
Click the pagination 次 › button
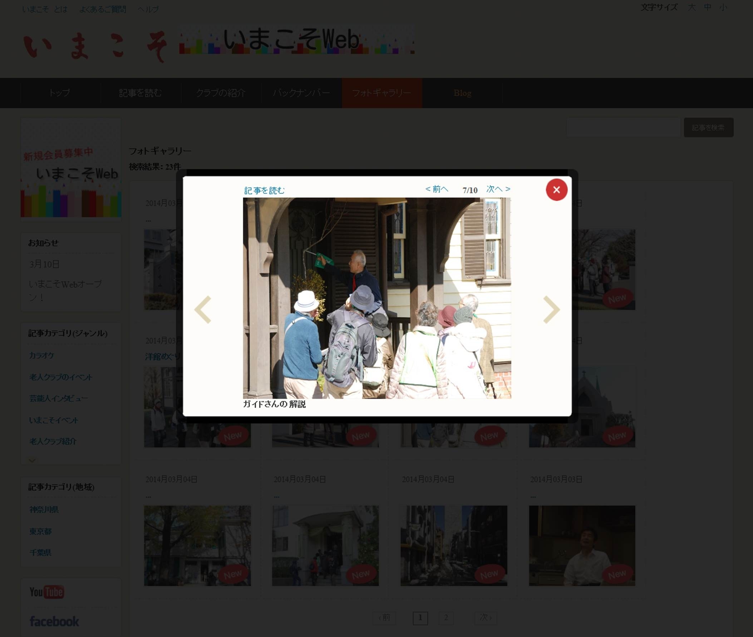click(486, 618)
